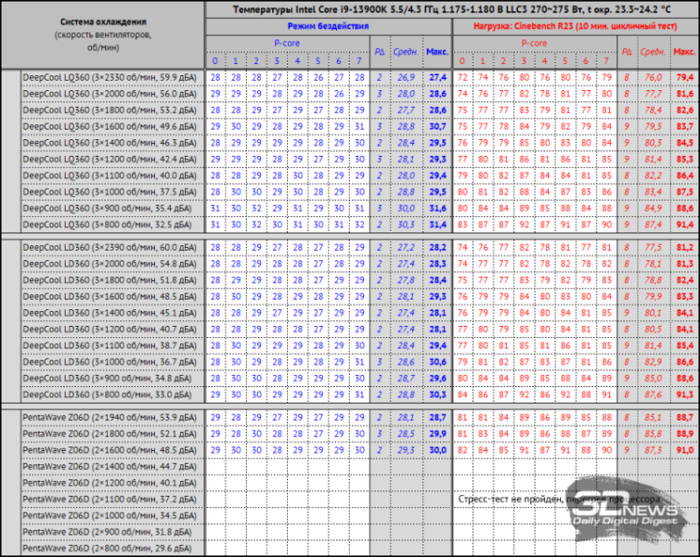
Task: Select the DeepCool LD360 3×800 об/мин row label
Action: 104,395
